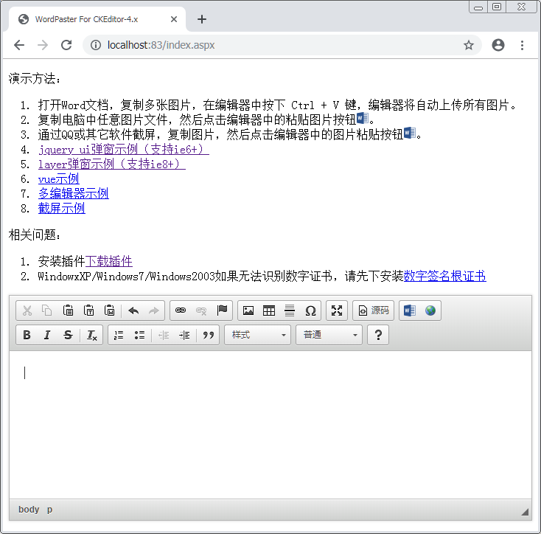Click the address bar URL localhost:83/index.aspx
This screenshot has height=534, width=541.
coord(161,45)
